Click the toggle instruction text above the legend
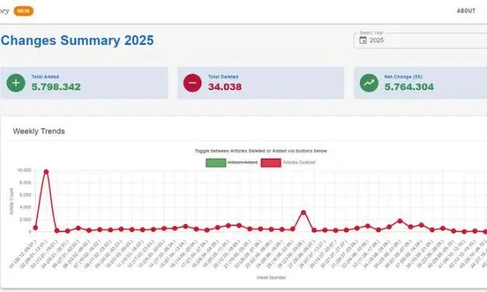Image resolution: width=487 pixels, height=292 pixels. coord(261,151)
